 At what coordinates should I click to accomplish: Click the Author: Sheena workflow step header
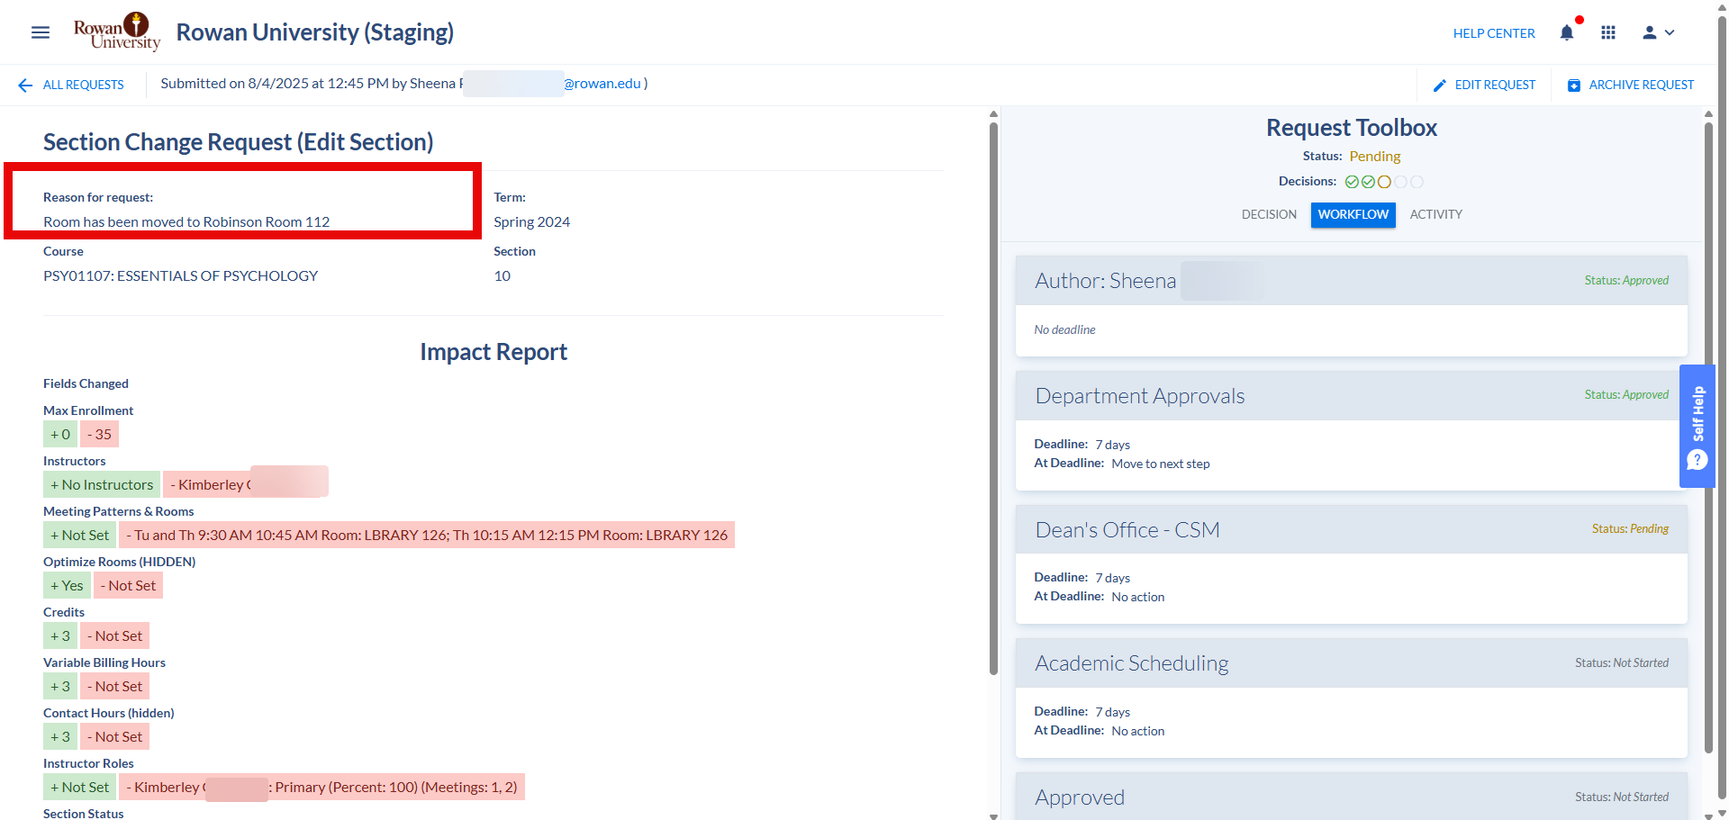tap(1352, 280)
